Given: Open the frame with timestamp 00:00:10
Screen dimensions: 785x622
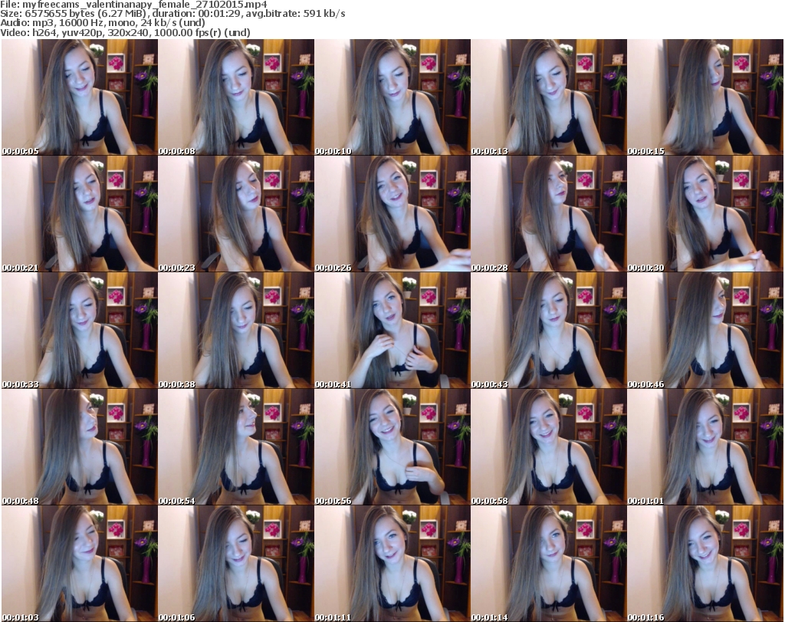Looking at the screenshot, I should [392, 97].
